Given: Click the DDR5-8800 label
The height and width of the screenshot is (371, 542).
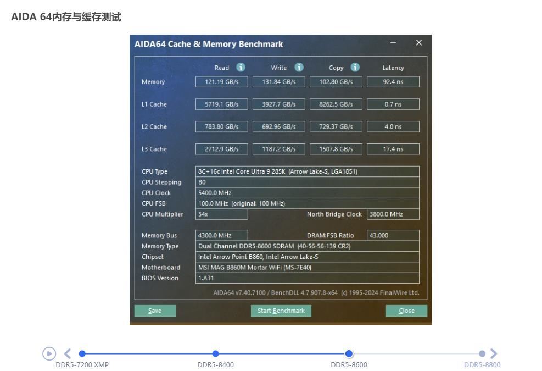Looking at the screenshot, I should [x=482, y=365].
